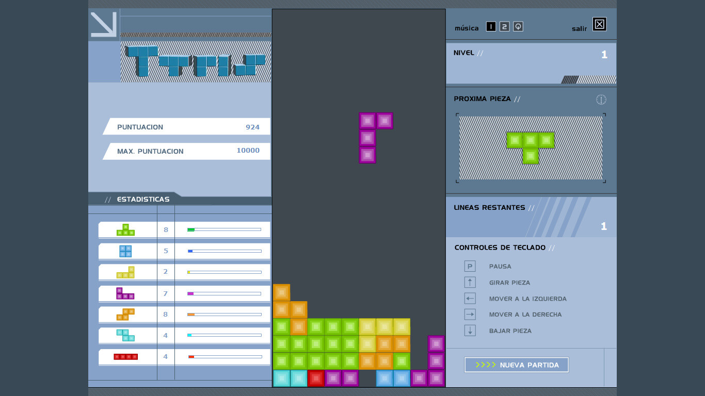Click the diagonal arrow icon above the logo
The image size is (705, 396).
[103, 24]
